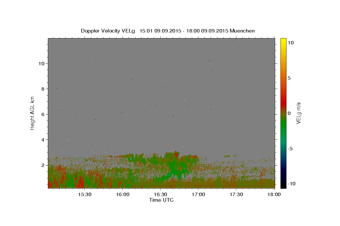Click the yellow top end of the colorbar
Viewport: 340px width, 226px height.
tap(283, 40)
